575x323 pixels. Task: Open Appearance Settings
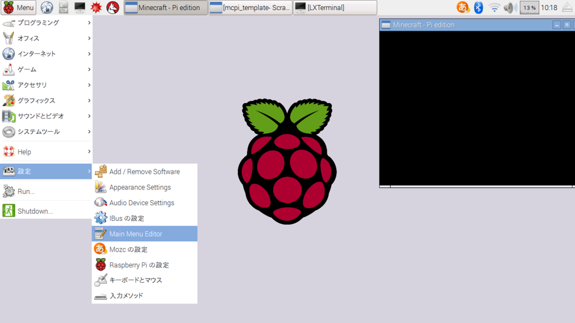click(144, 187)
